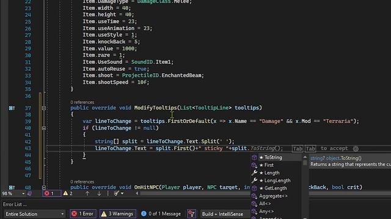
Task: Toggle the 3 Warnings filter button
Action: (x=118, y=214)
